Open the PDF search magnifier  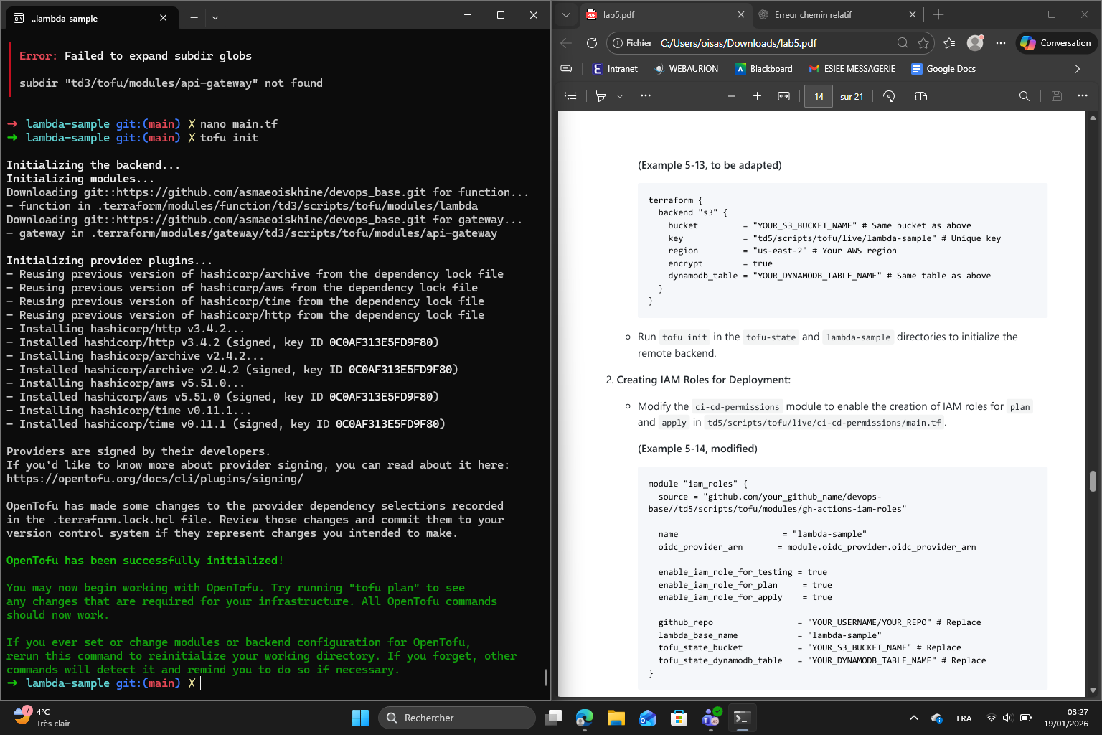coord(1024,96)
